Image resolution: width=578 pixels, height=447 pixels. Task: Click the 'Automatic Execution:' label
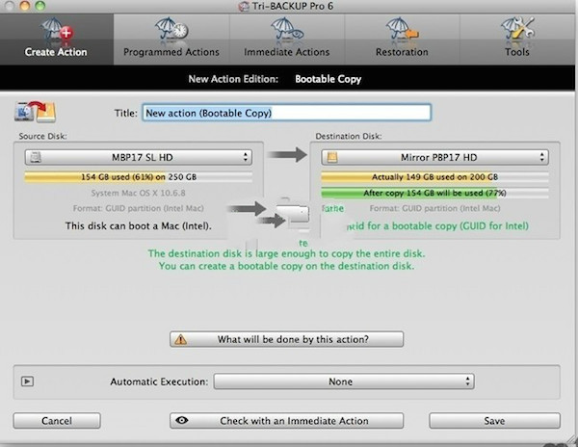(x=159, y=381)
